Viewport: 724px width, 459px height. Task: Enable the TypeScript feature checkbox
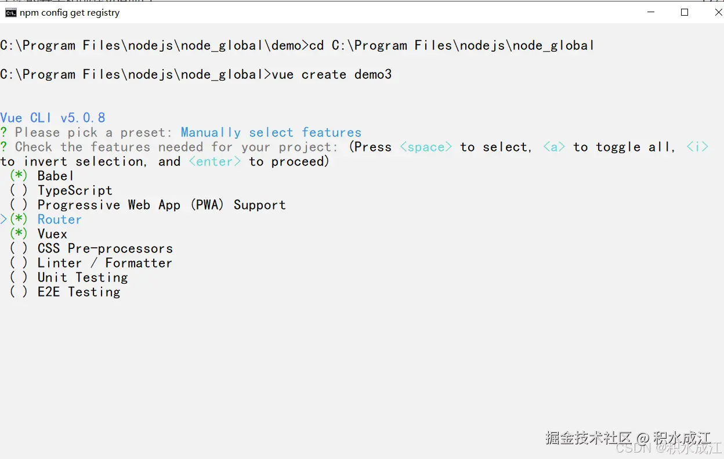click(19, 190)
